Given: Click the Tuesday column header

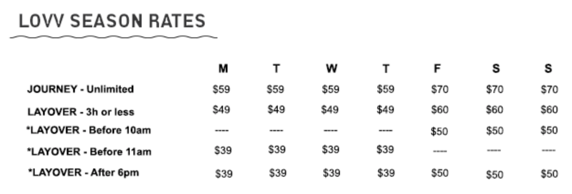Looking at the screenshot, I should pos(276,69).
